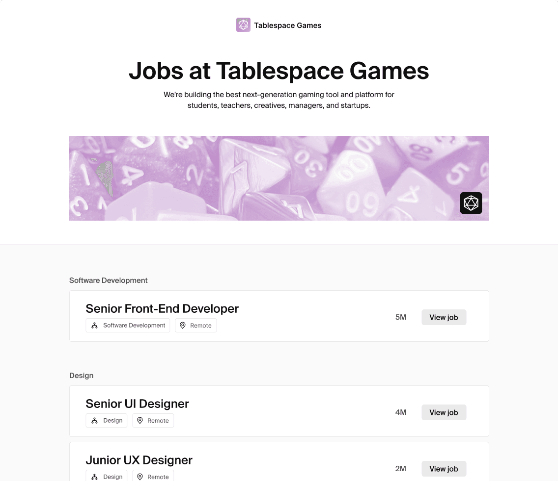Click the Tablespace Games company name text
Viewport: 558px width, 481px height.
pos(287,25)
